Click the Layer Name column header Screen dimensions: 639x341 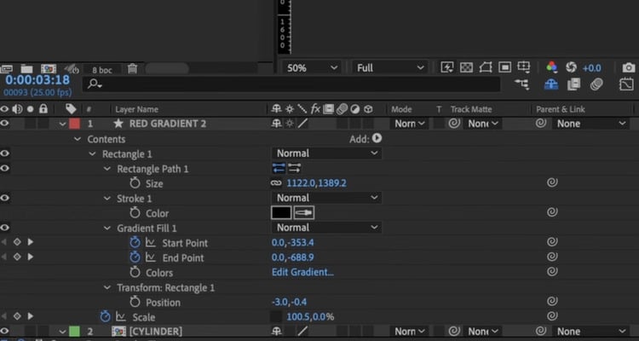136,109
